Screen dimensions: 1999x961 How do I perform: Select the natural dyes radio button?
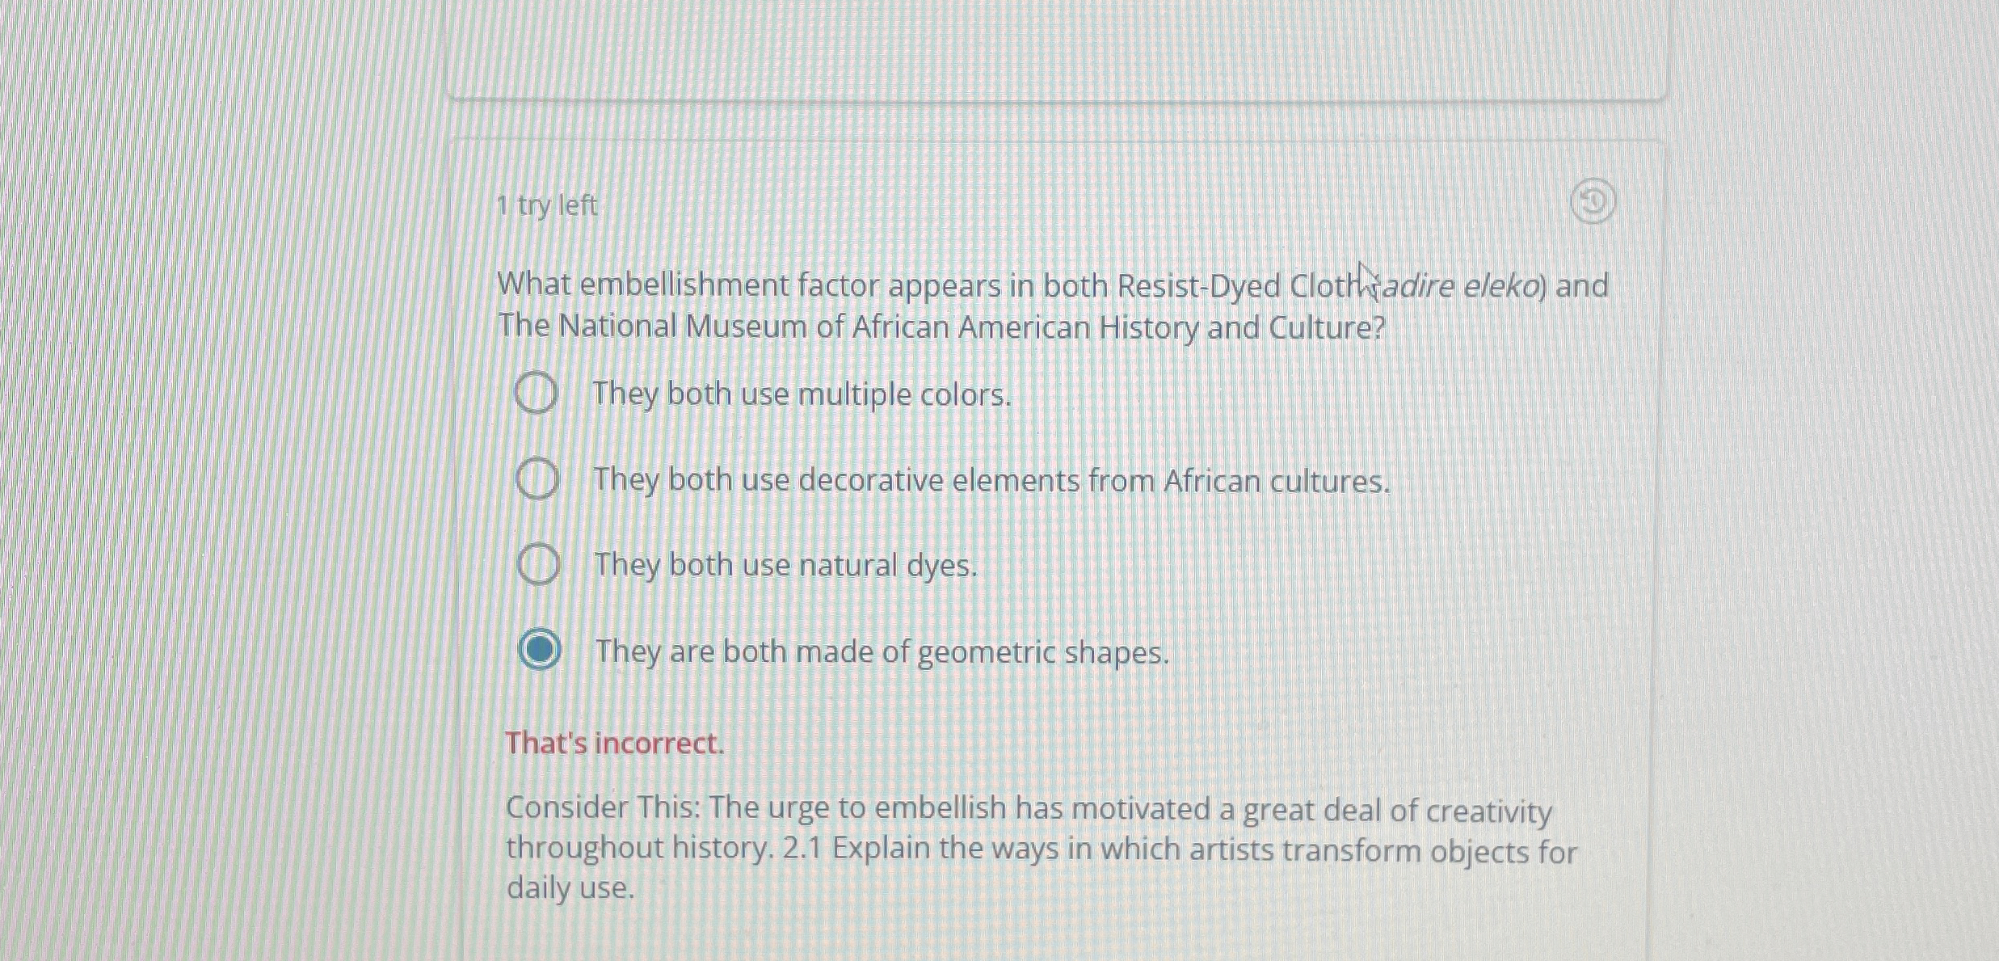coord(538,564)
